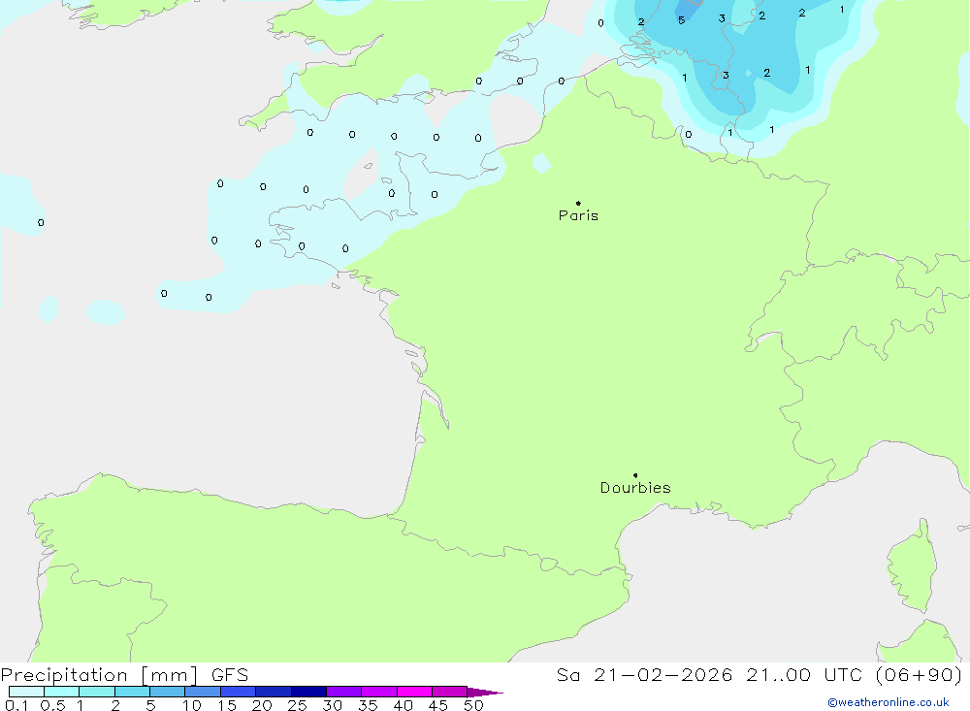The height and width of the screenshot is (711, 970).
Task: Select the 0.1 mm lightest cyan swatch
Action: (26, 692)
